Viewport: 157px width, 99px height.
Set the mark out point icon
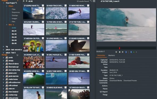coord(131,52)
